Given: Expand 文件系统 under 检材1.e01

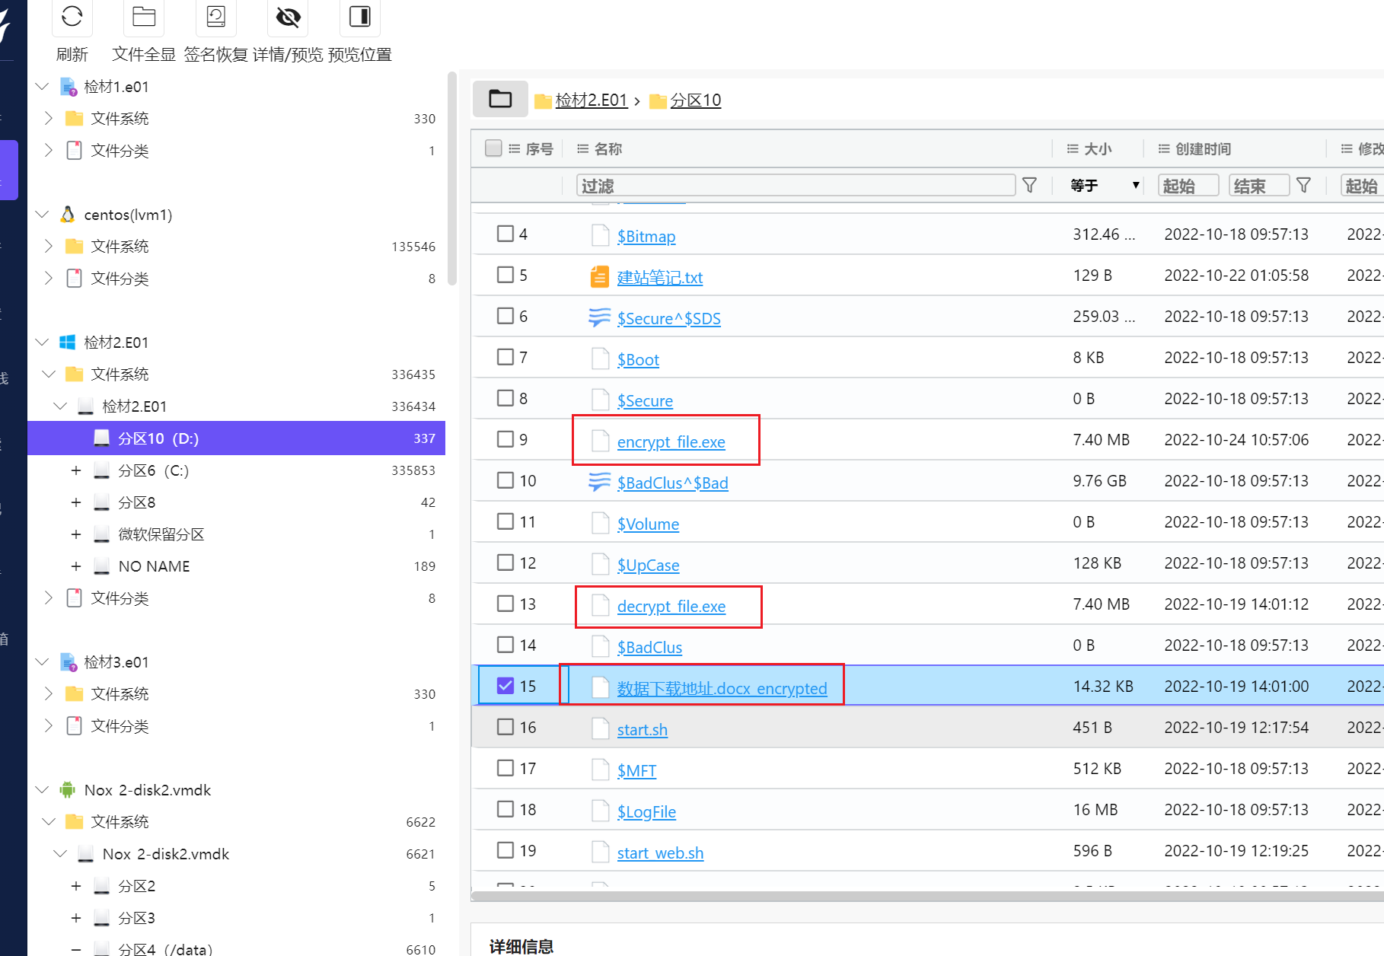Looking at the screenshot, I should (x=49, y=118).
